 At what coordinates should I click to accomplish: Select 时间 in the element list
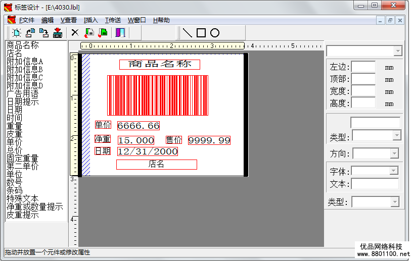[x=14, y=118]
